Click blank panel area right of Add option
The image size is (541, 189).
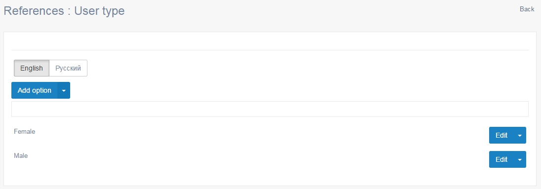tap(299, 90)
